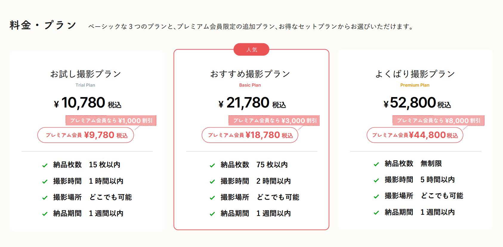Click the Trial plan's 納品期間 checkmark
This screenshot has height=247, width=503.
[x=45, y=214]
